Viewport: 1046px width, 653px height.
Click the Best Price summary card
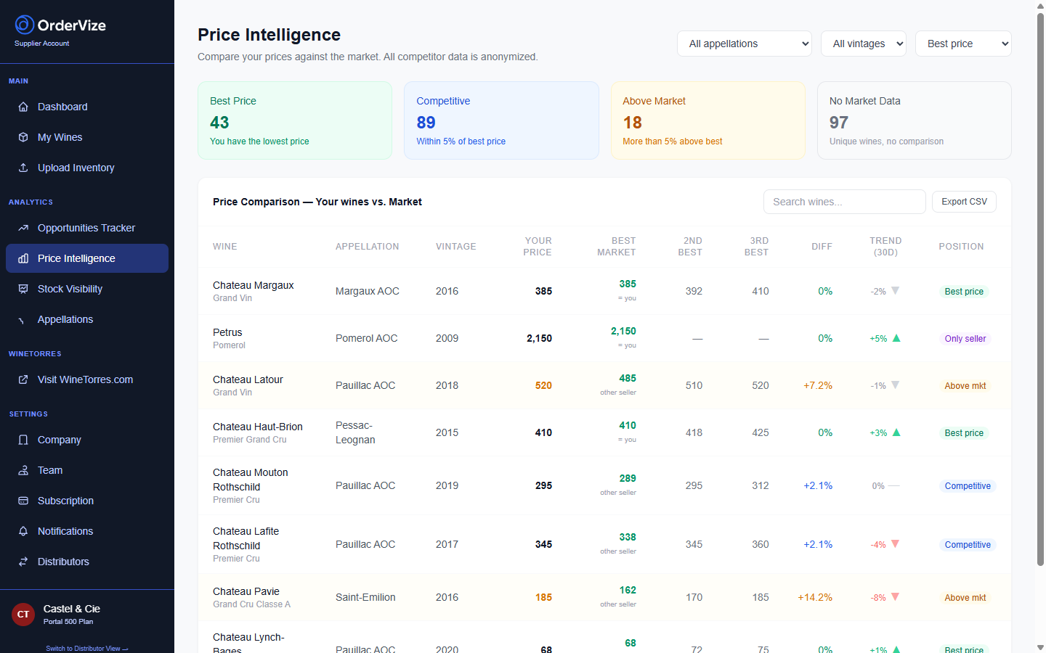point(295,120)
